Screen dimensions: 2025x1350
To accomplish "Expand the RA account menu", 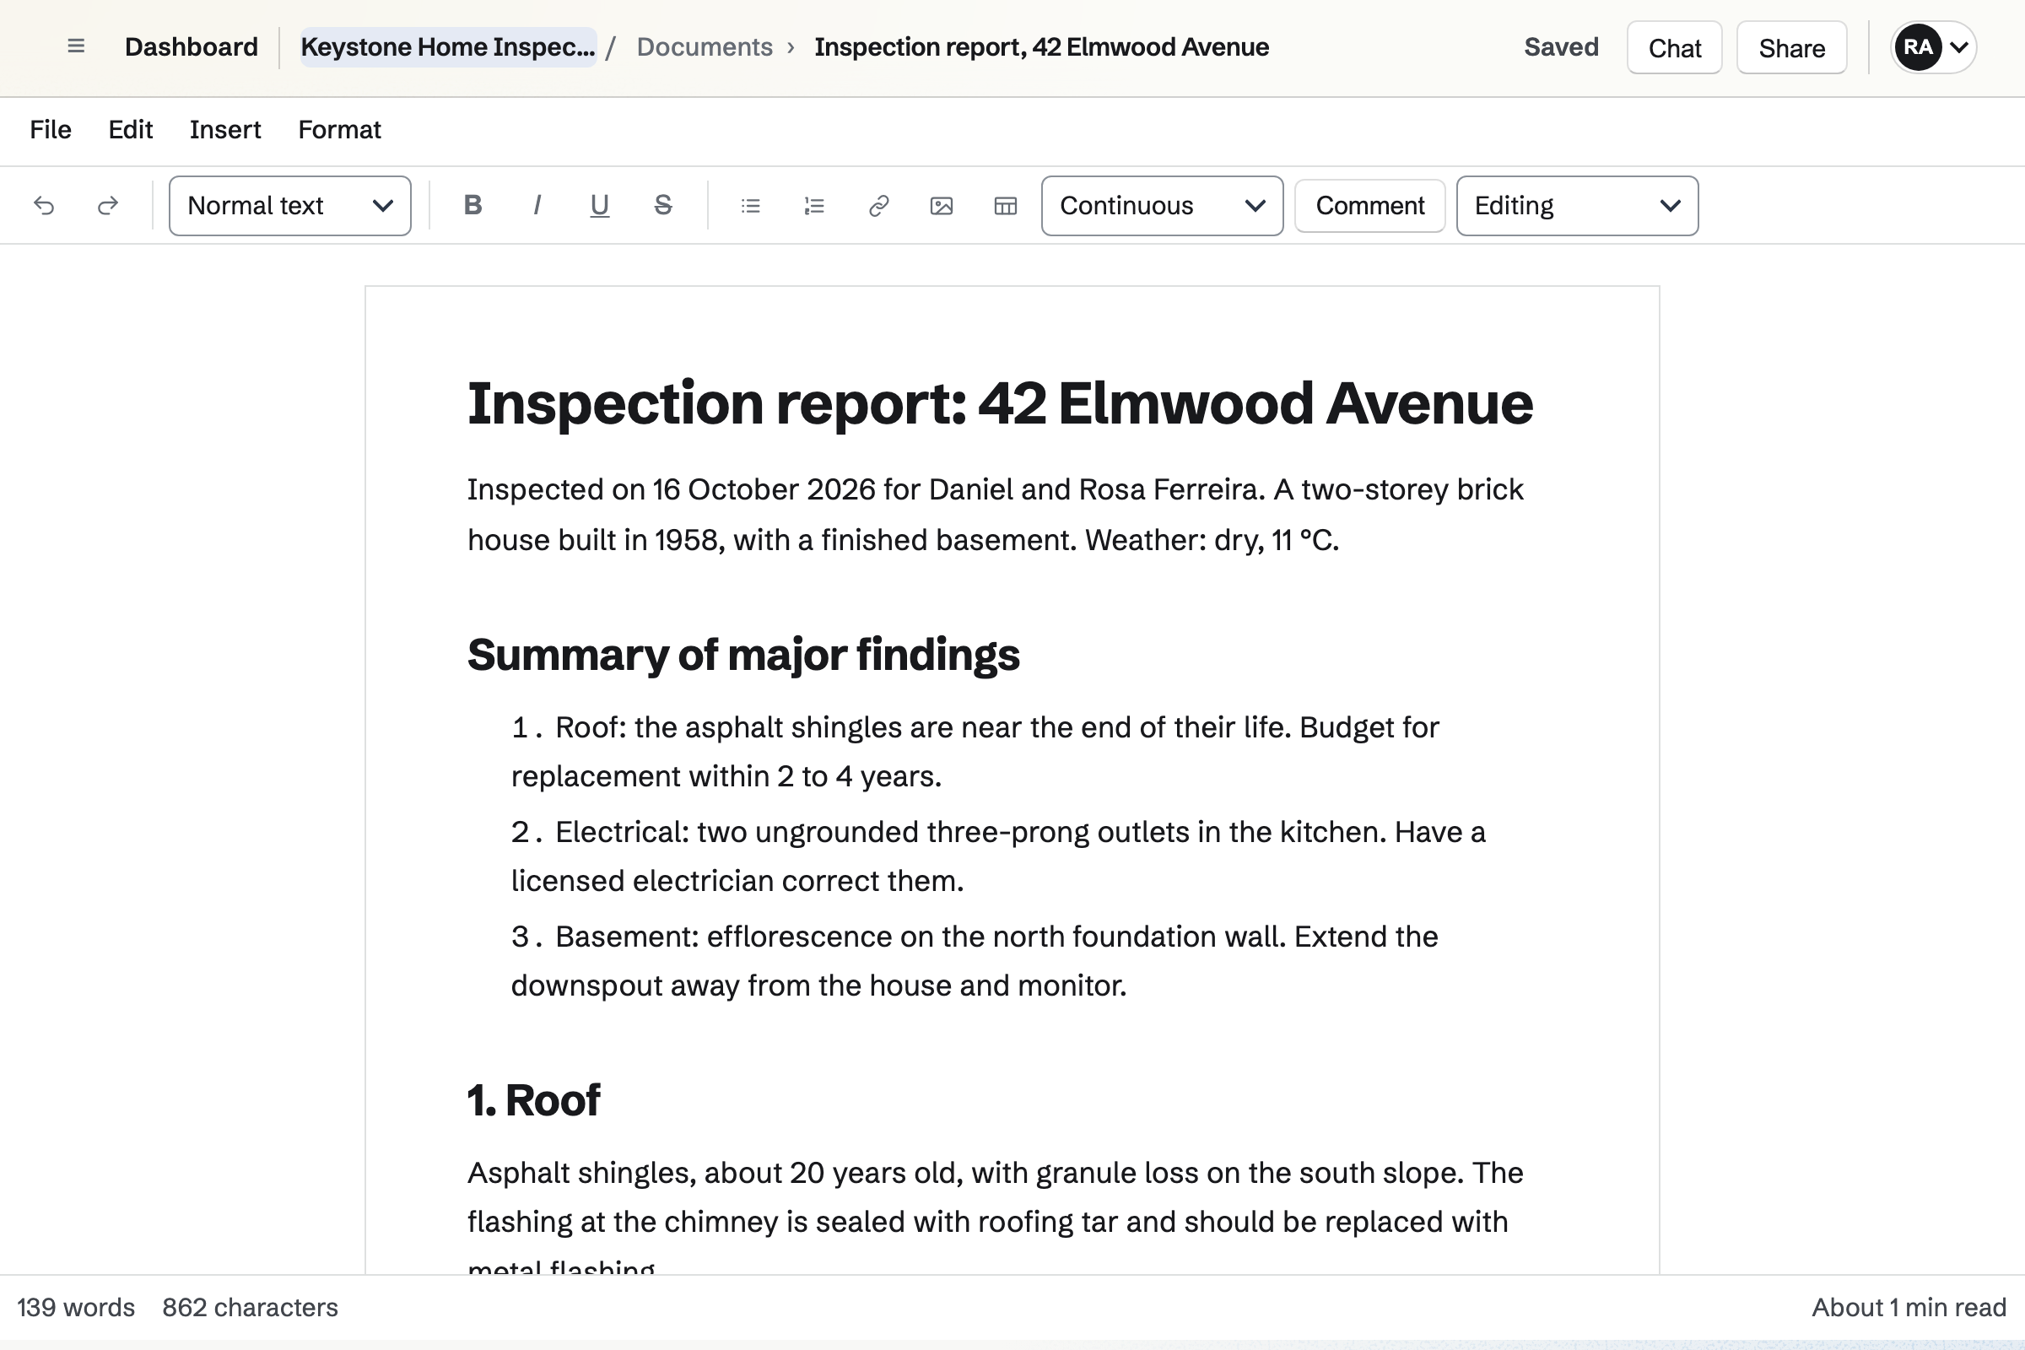I will pyautogui.click(x=1933, y=47).
